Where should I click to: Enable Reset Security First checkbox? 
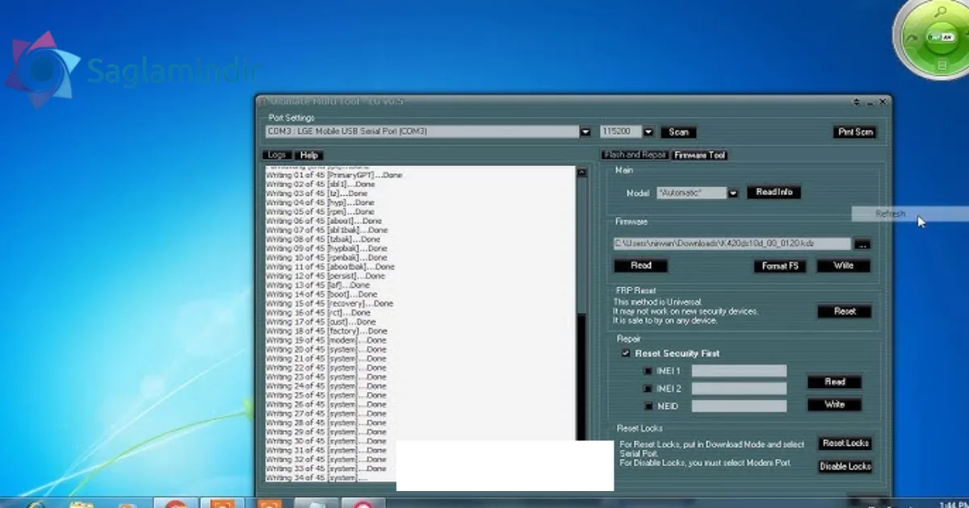coord(626,353)
